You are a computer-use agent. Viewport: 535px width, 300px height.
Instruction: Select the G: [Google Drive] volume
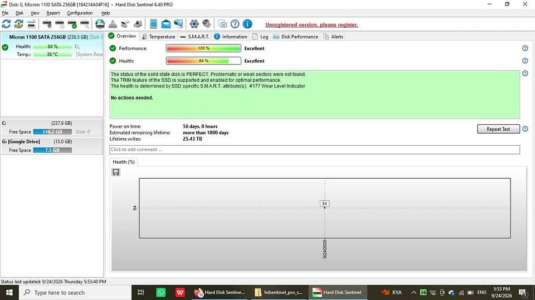pos(52,146)
